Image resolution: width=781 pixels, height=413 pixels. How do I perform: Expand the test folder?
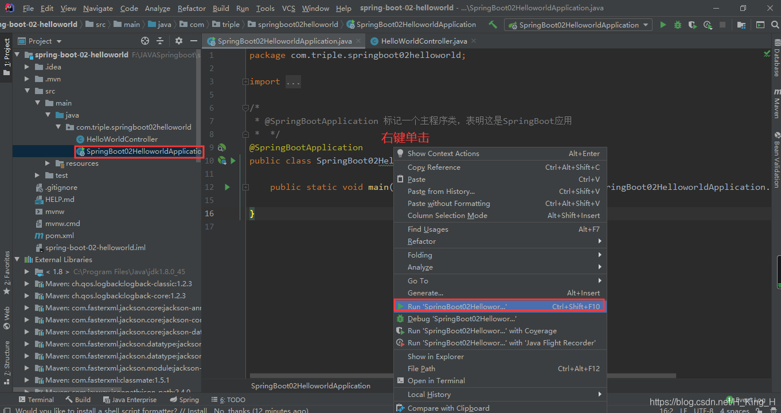tap(37, 175)
